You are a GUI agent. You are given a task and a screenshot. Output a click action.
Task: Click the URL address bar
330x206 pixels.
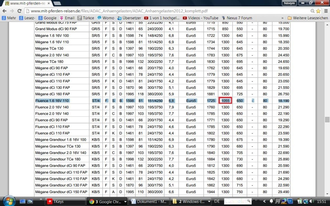(161, 11)
